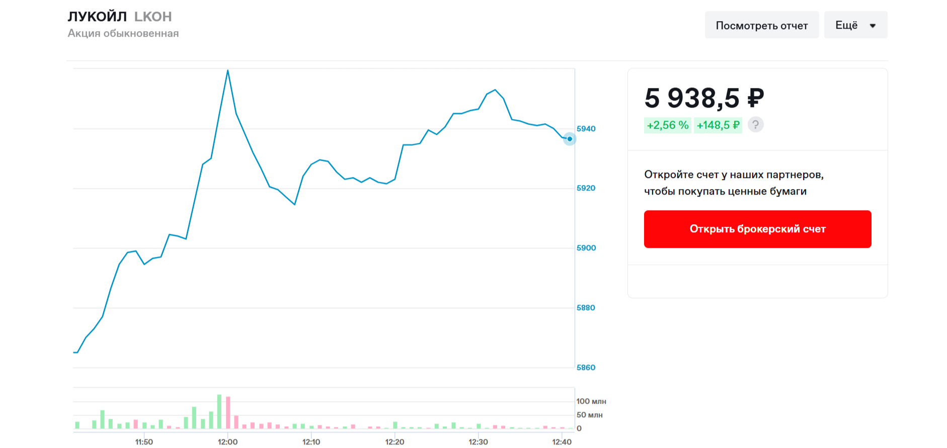Click the 5860 price axis label
This screenshot has height=448, width=947.
[x=586, y=368]
